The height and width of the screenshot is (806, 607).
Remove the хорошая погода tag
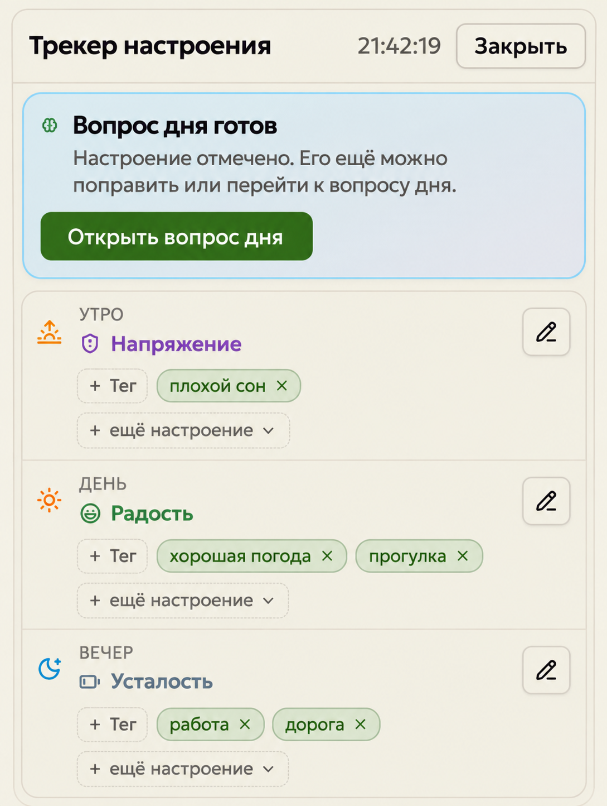pyautogui.click(x=327, y=556)
